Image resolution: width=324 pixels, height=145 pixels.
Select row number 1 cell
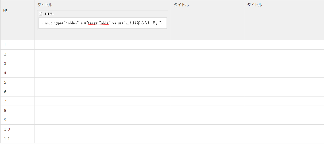(x=17, y=45)
